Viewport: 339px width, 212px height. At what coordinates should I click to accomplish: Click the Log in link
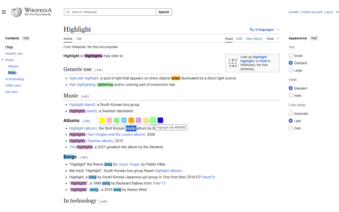click(328, 12)
